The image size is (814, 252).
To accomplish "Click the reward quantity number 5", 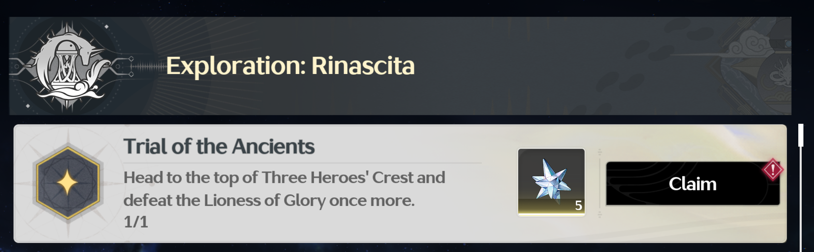I will (578, 205).
